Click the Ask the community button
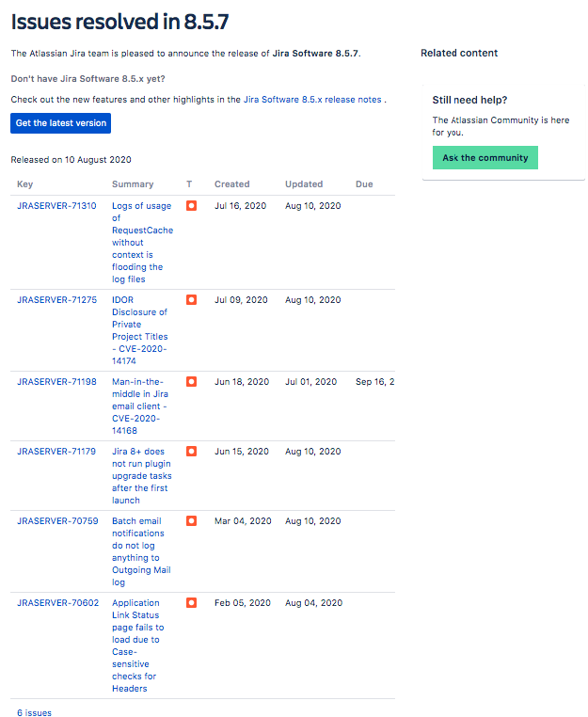 pyautogui.click(x=485, y=158)
